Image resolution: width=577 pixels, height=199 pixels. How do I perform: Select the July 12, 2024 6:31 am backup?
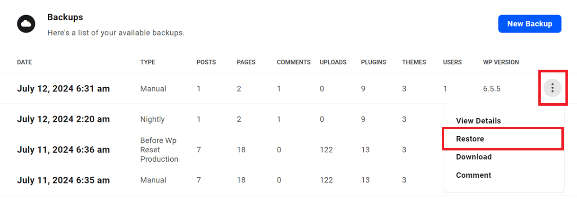point(63,89)
